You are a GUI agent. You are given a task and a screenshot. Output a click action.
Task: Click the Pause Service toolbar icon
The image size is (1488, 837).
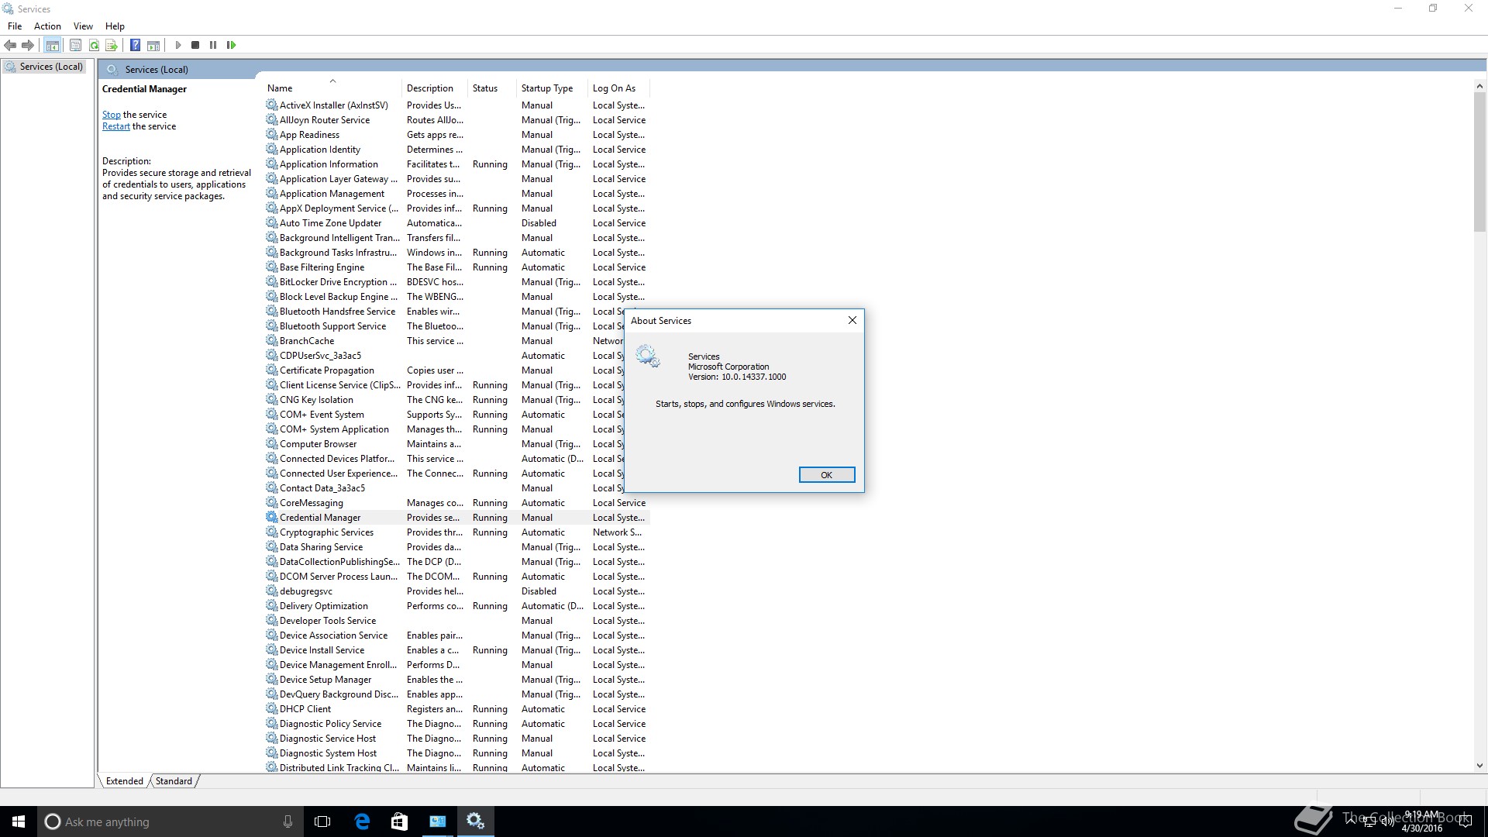tap(213, 45)
